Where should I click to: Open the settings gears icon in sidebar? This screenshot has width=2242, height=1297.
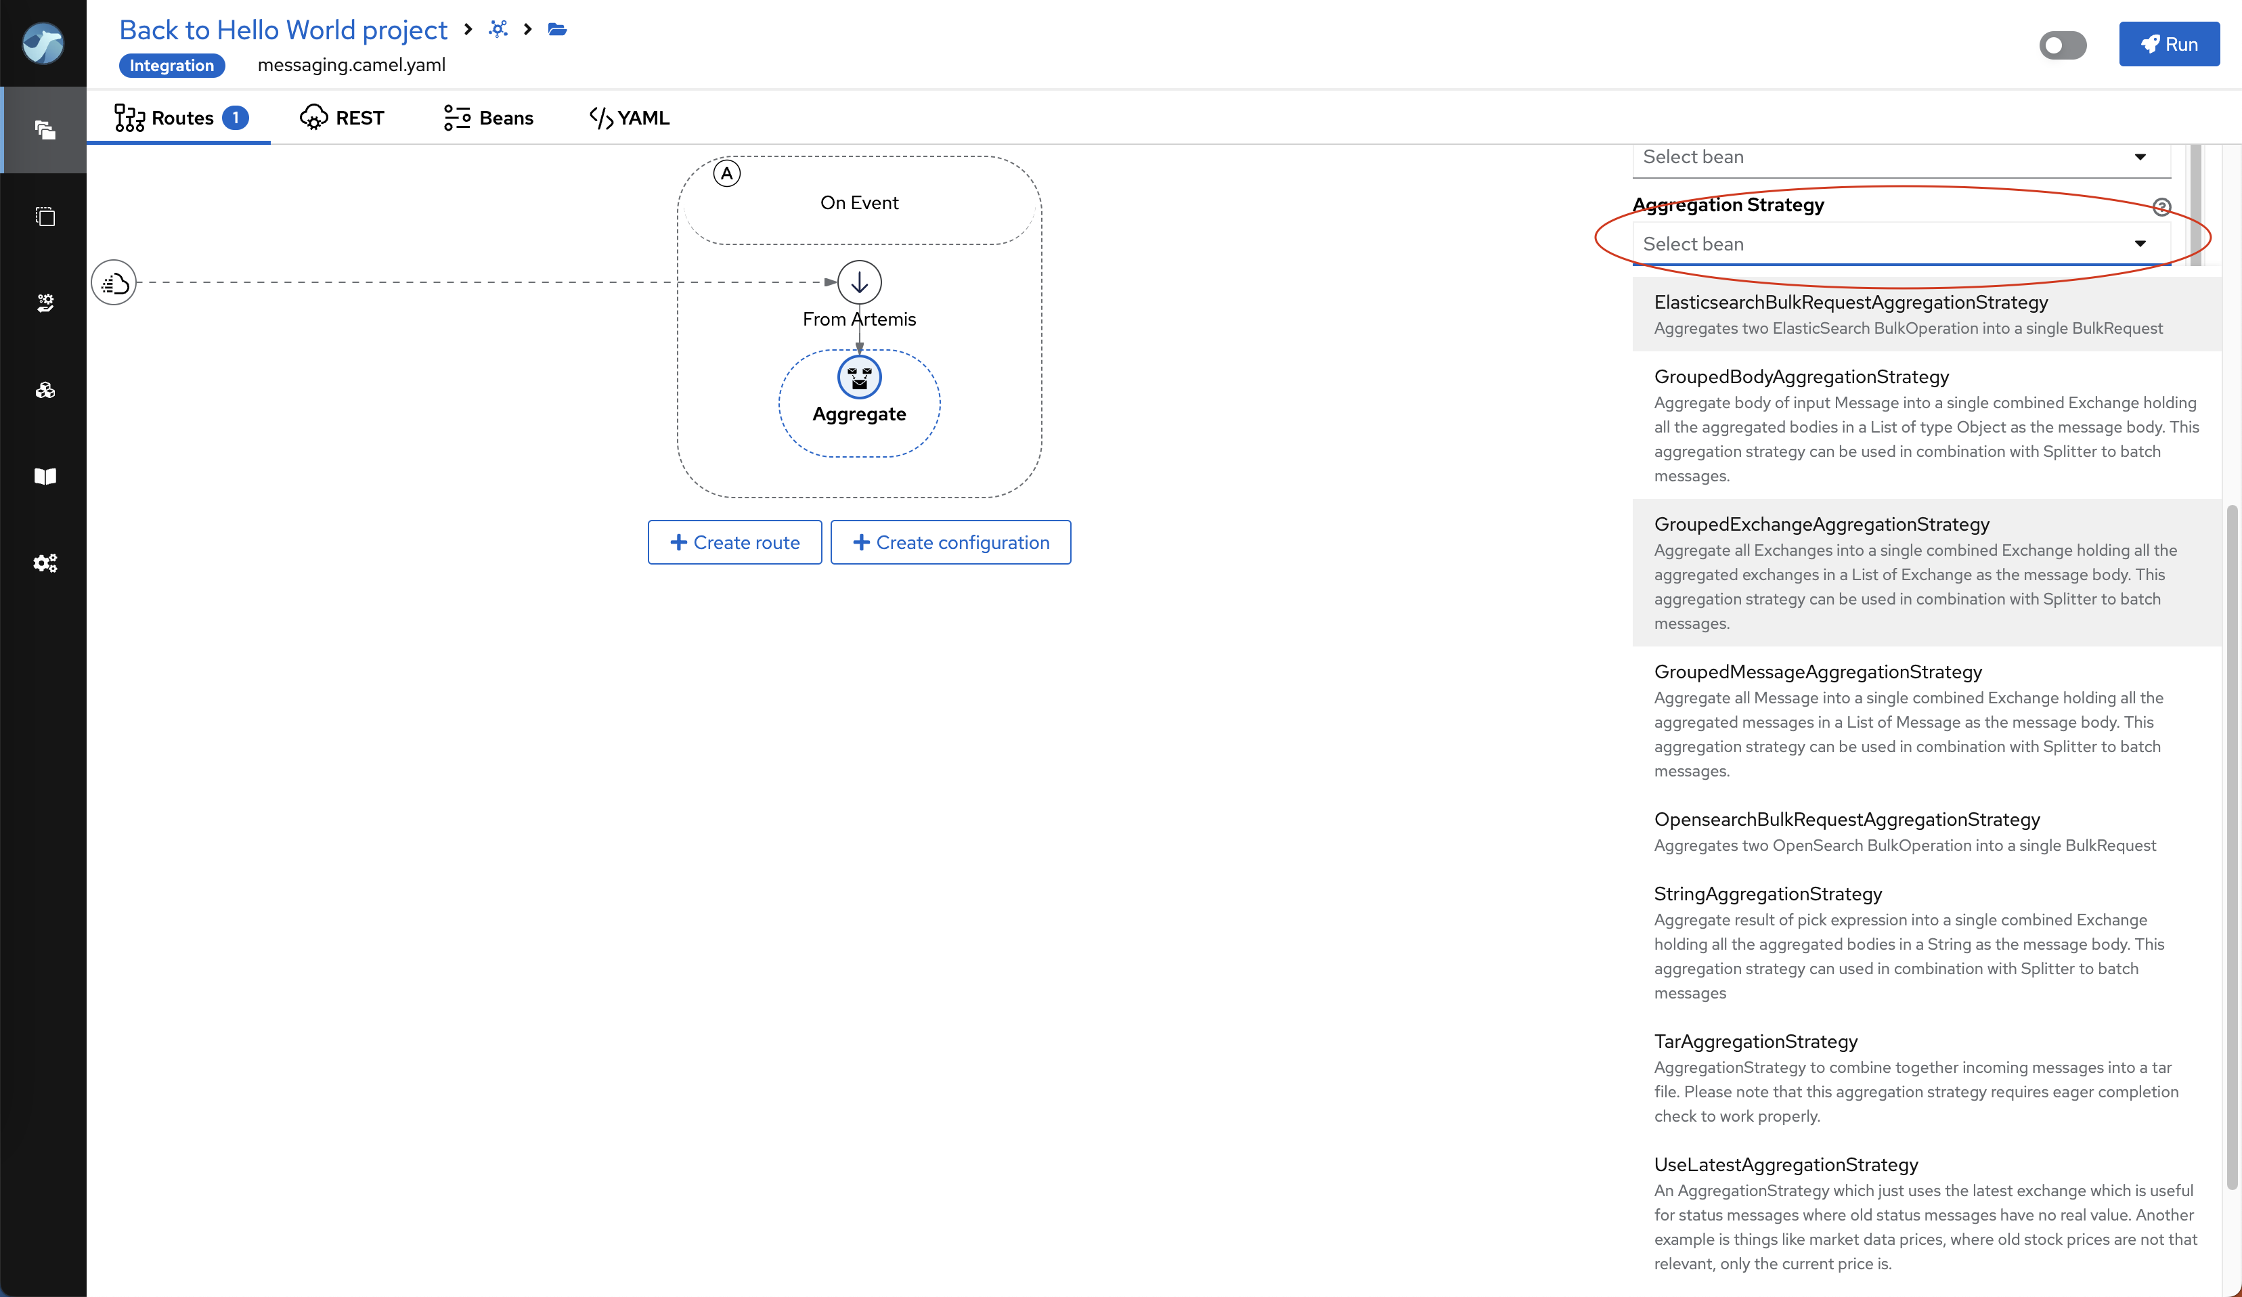pyautogui.click(x=45, y=563)
